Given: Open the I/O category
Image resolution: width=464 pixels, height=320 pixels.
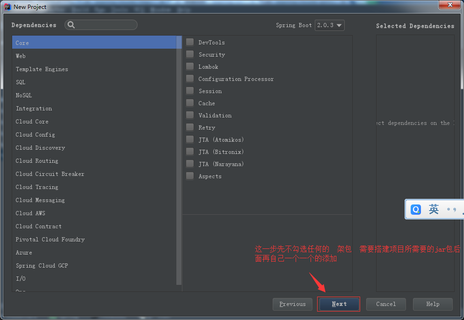Looking at the screenshot, I should pyautogui.click(x=94, y=278).
